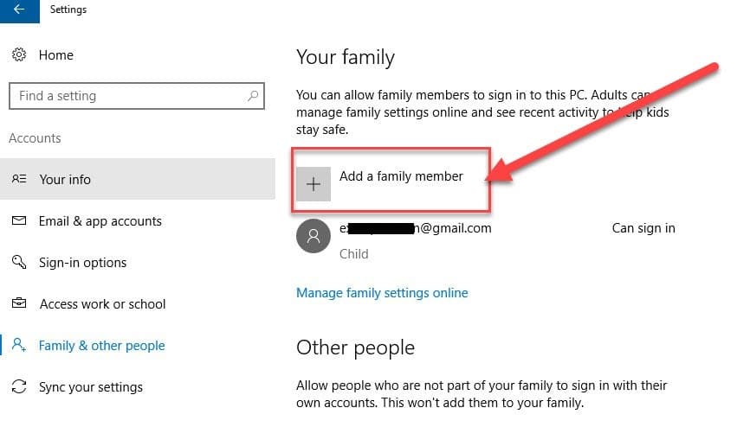Open Sign-in options page
Screen dimensions: 737x427
[x=82, y=263]
